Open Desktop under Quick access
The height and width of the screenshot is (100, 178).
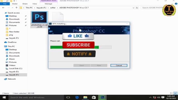13,16
